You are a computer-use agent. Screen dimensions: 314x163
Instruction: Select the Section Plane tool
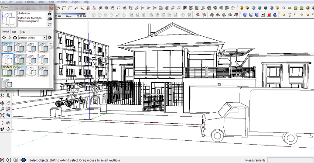[x=8, y=129]
